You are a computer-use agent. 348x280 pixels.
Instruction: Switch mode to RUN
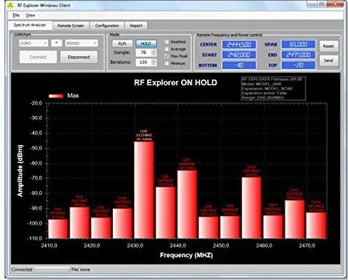pyautogui.click(x=122, y=43)
